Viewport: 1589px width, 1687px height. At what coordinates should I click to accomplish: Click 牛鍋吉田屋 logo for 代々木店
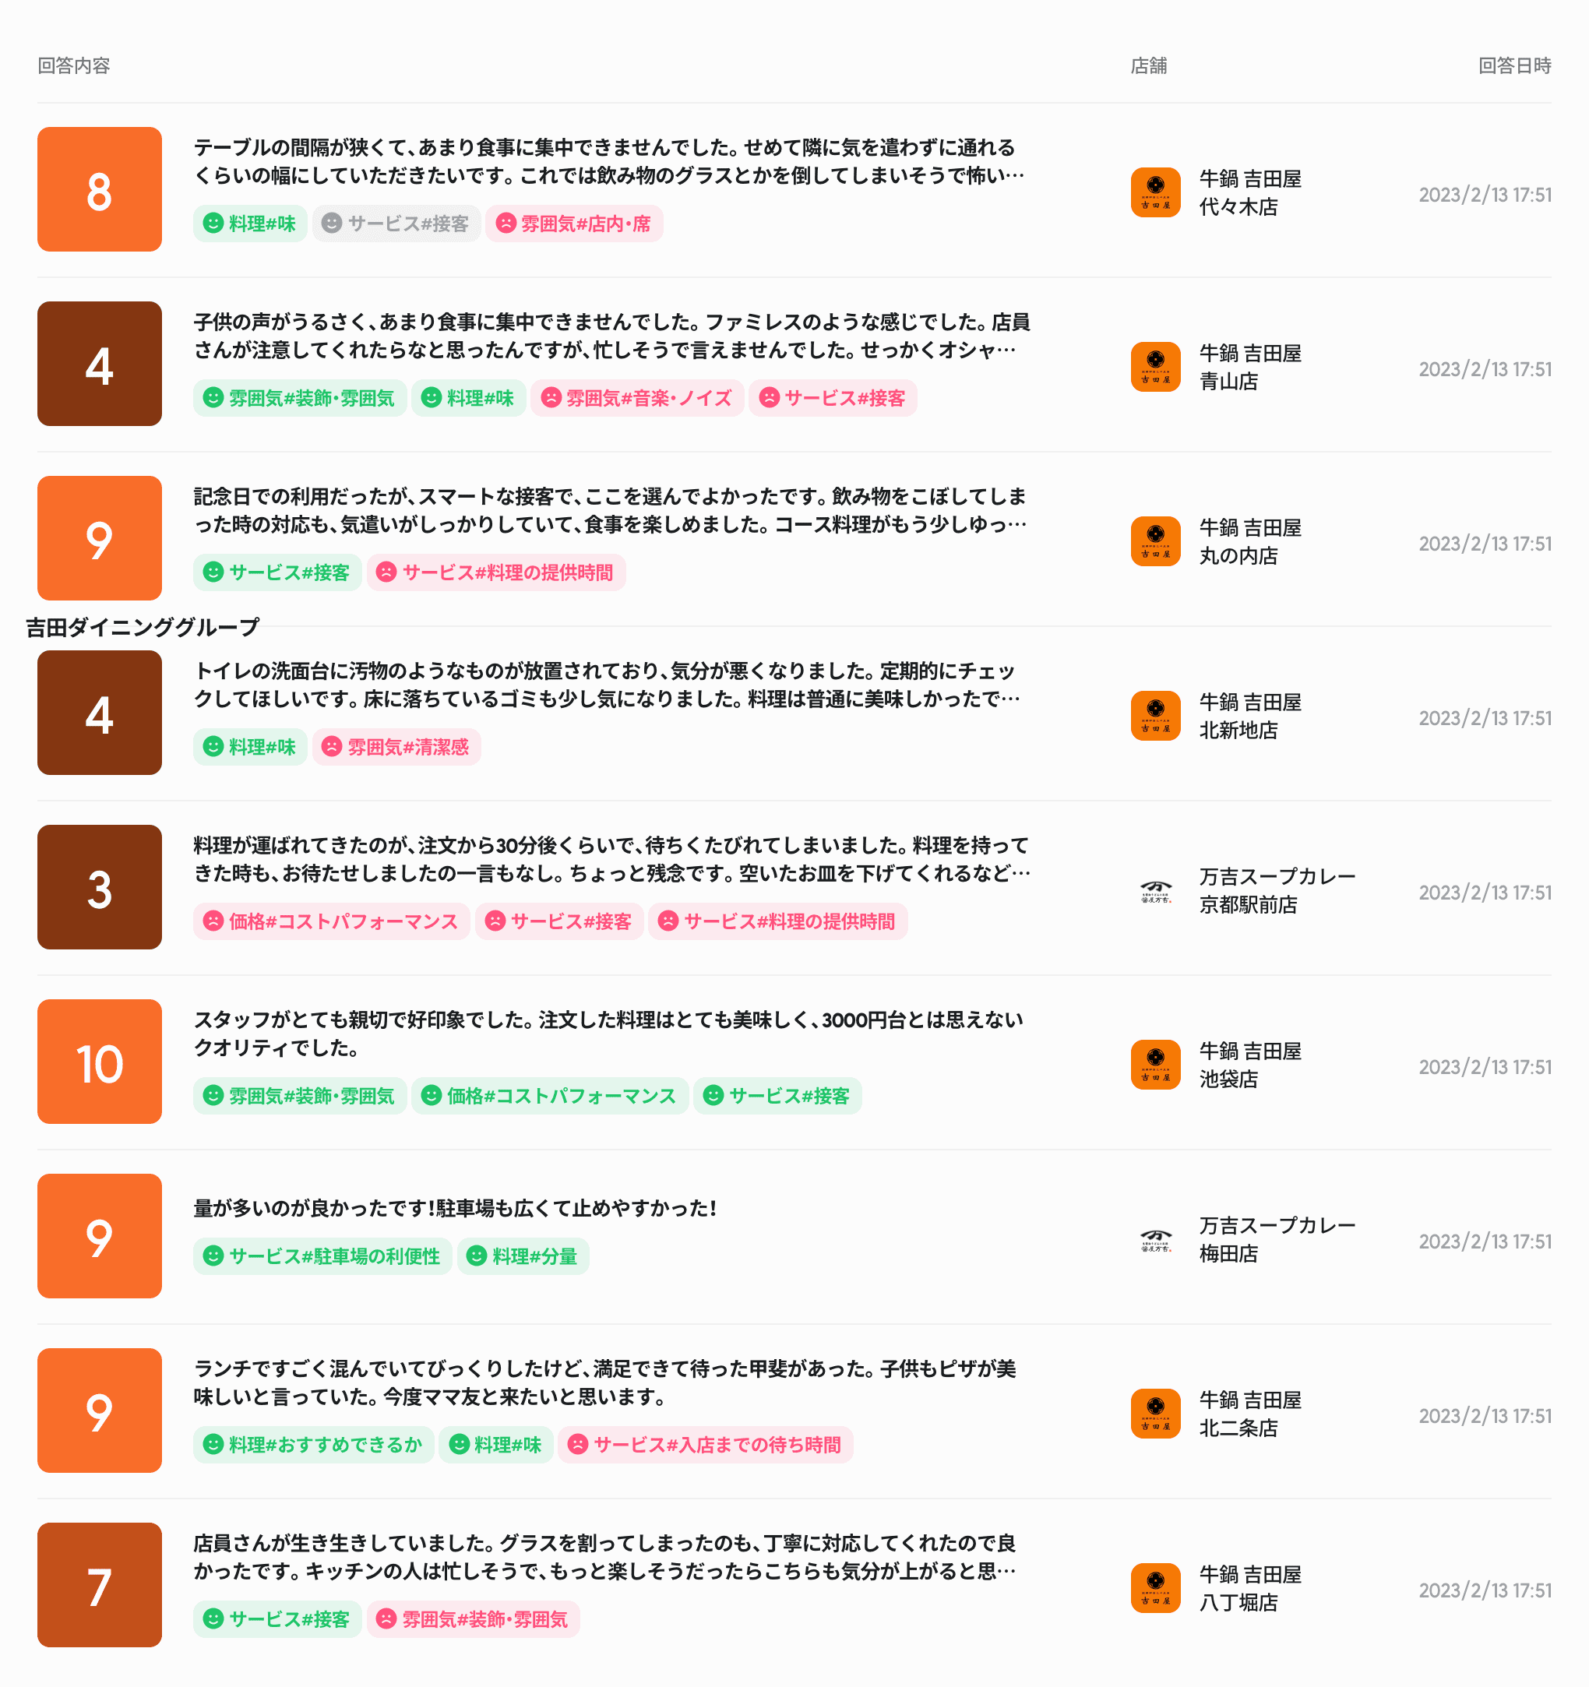(x=1155, y=192)
